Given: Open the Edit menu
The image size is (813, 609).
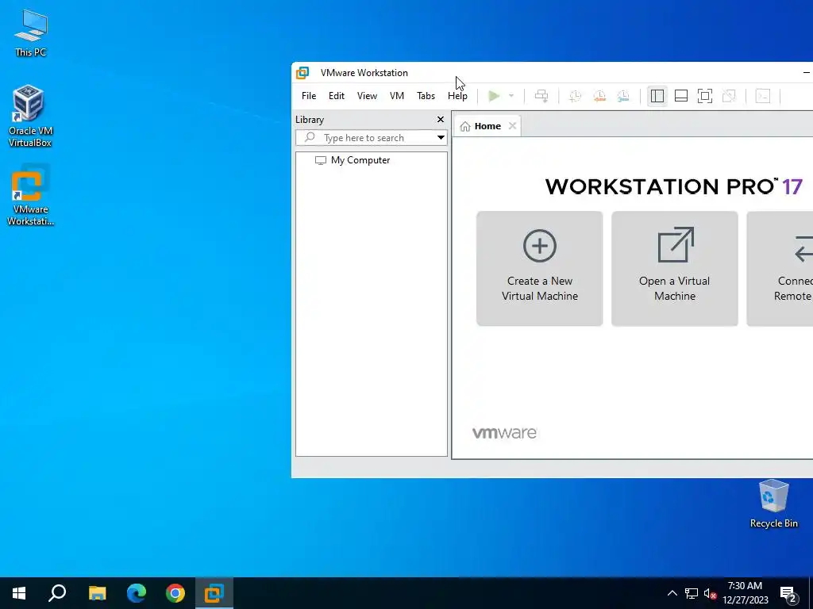Looking at the screenshot, I should pos(337,96).
